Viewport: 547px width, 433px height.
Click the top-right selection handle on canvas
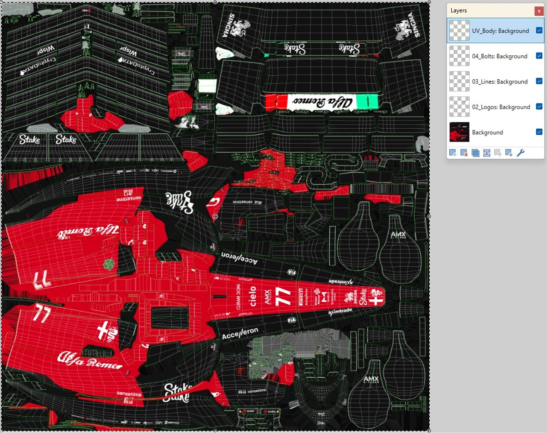[x=429, y=2]
